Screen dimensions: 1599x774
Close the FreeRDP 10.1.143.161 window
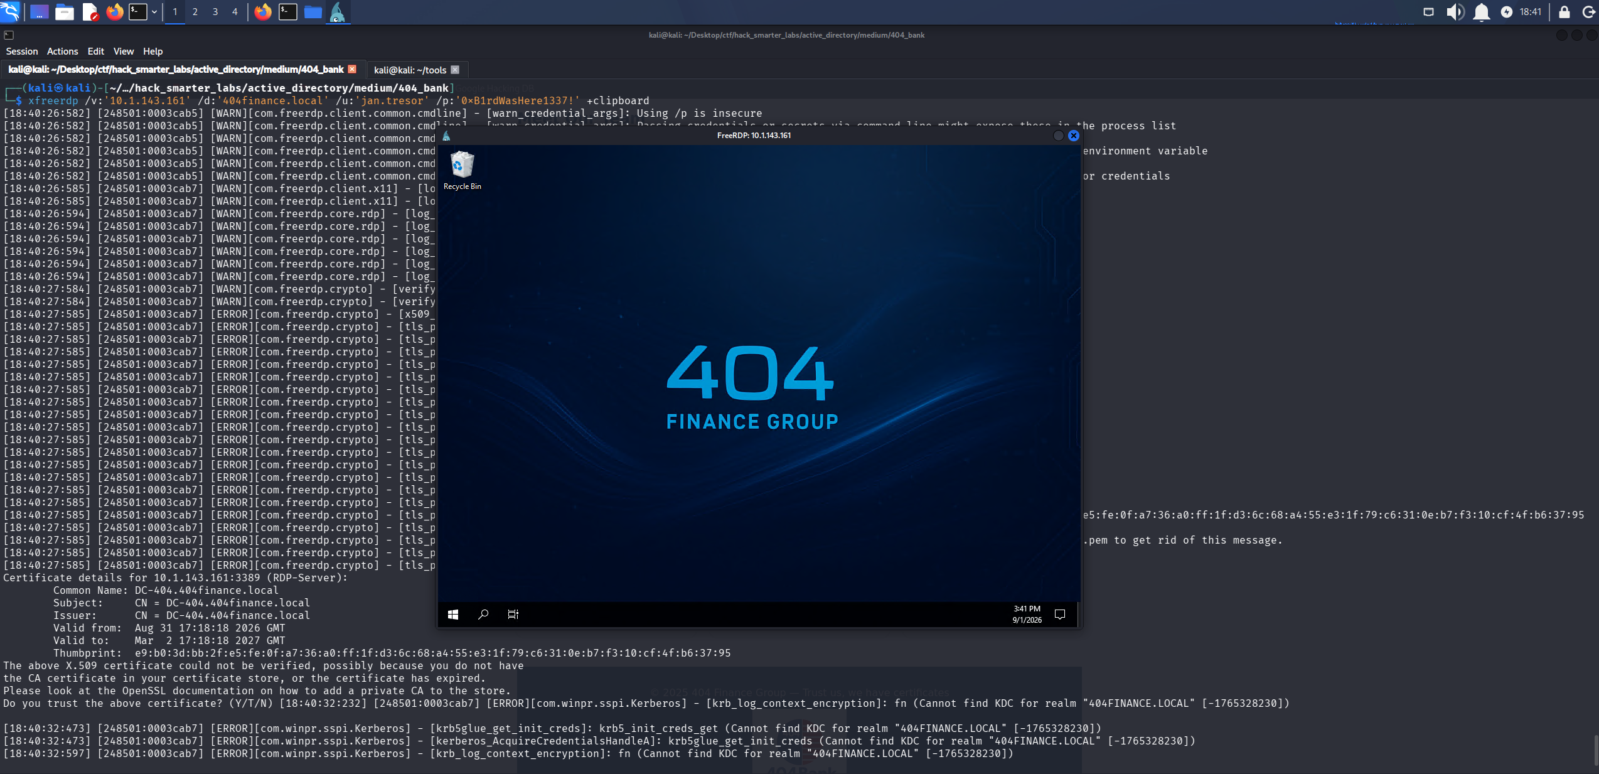(x=1074, y=136)
